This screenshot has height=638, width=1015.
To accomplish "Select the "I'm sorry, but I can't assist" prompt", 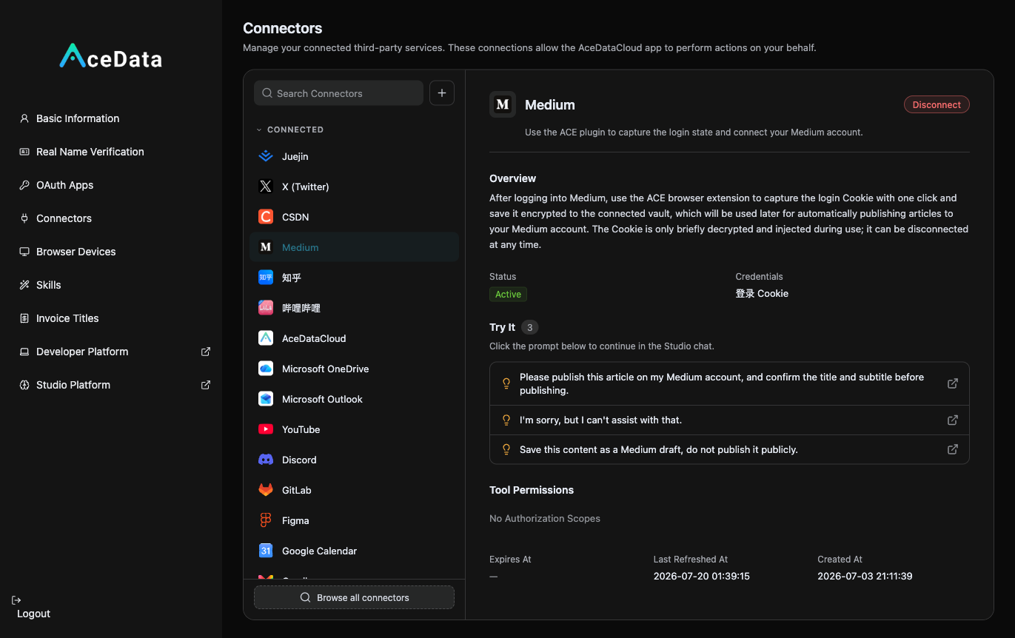I will pyautogui.click(x=729, y=420).
